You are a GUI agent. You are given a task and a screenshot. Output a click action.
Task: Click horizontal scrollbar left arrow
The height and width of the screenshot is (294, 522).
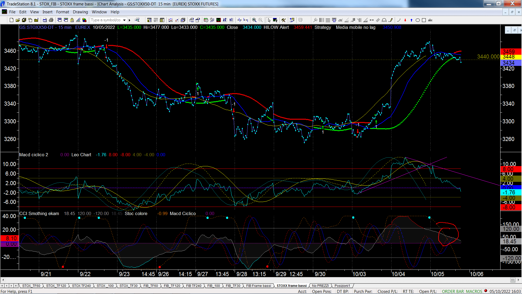(3, 280)
